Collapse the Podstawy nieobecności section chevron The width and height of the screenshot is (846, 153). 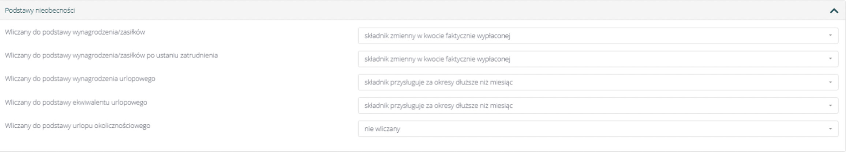(834, 11)
